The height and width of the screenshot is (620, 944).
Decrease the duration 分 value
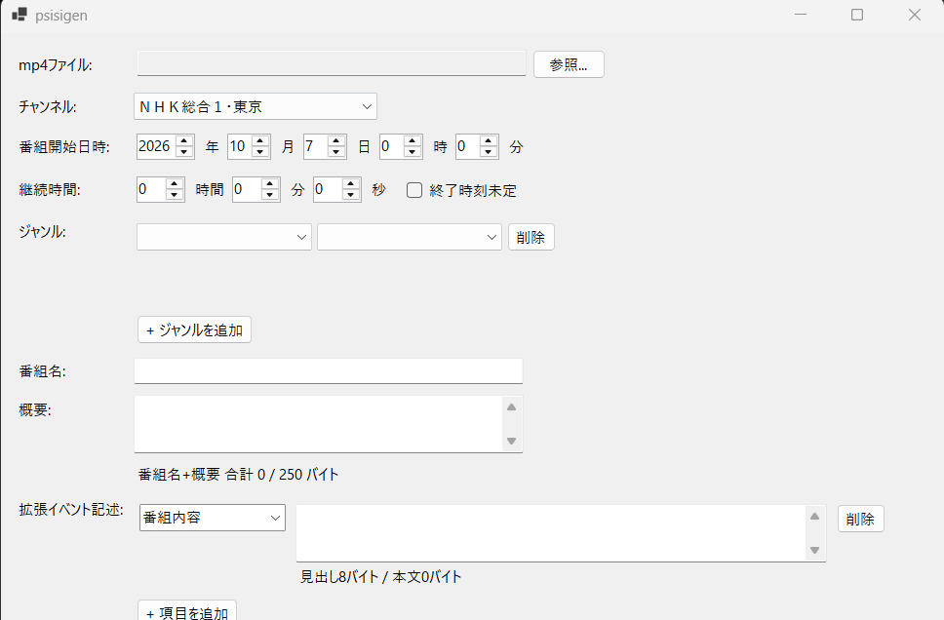[270, 195]
